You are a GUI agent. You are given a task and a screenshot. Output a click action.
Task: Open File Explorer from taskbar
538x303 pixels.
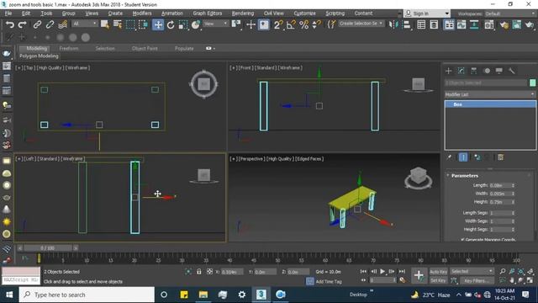203,295
